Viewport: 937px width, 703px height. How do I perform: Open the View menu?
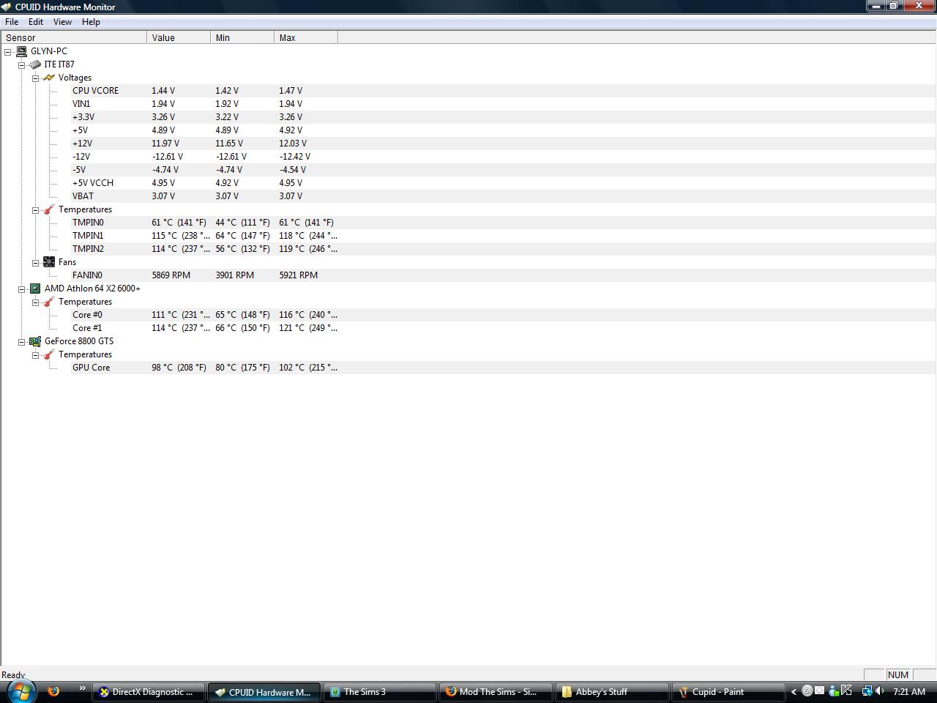[62, 22]
